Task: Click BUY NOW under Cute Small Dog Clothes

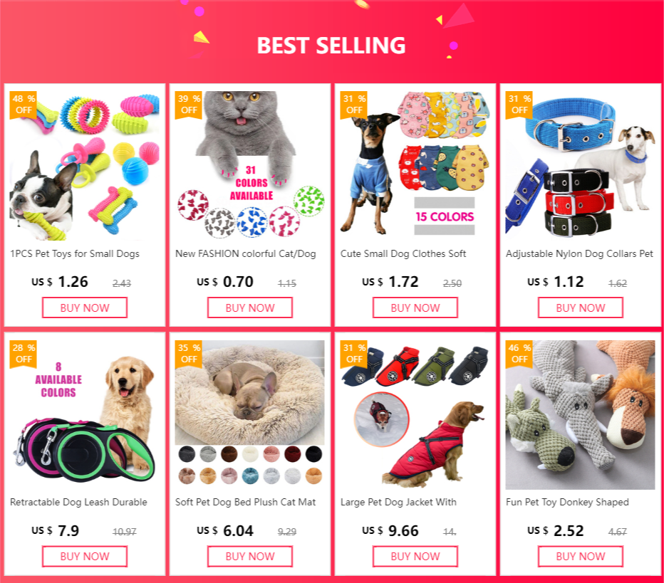Action: pos(415,308)
